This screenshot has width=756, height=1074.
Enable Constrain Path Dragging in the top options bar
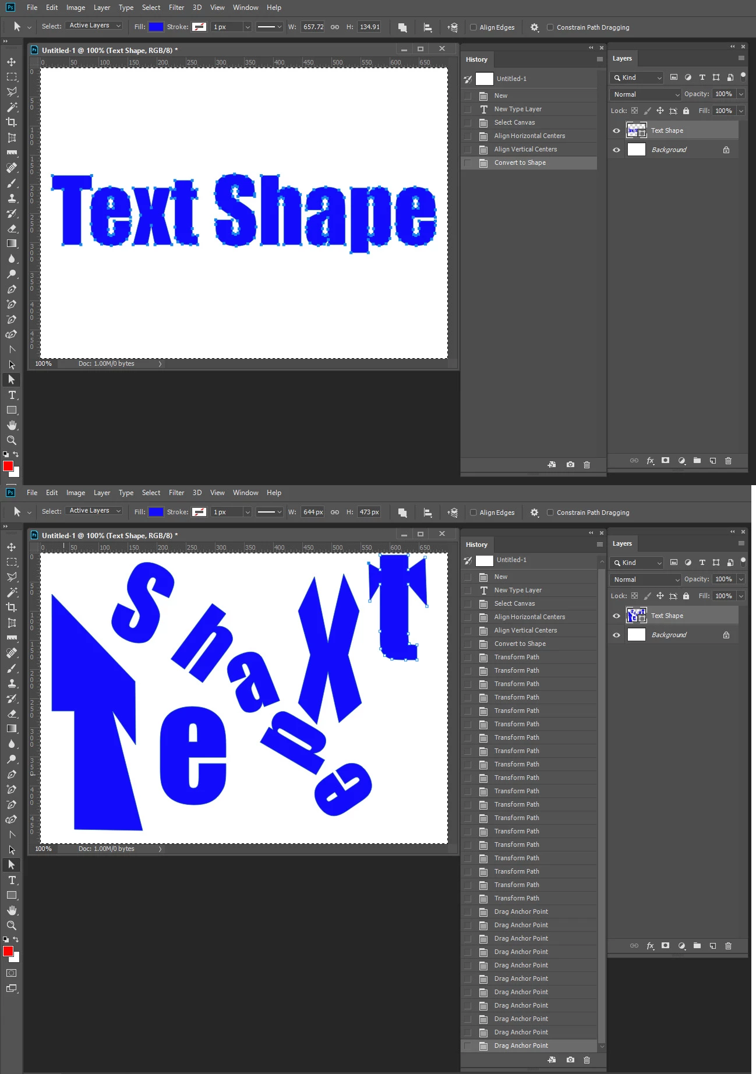[550, 27]
